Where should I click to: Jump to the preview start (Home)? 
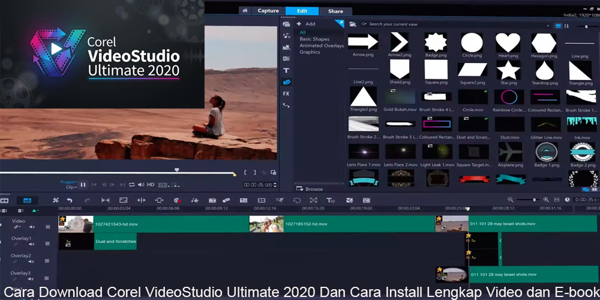[x=94, y=185]
